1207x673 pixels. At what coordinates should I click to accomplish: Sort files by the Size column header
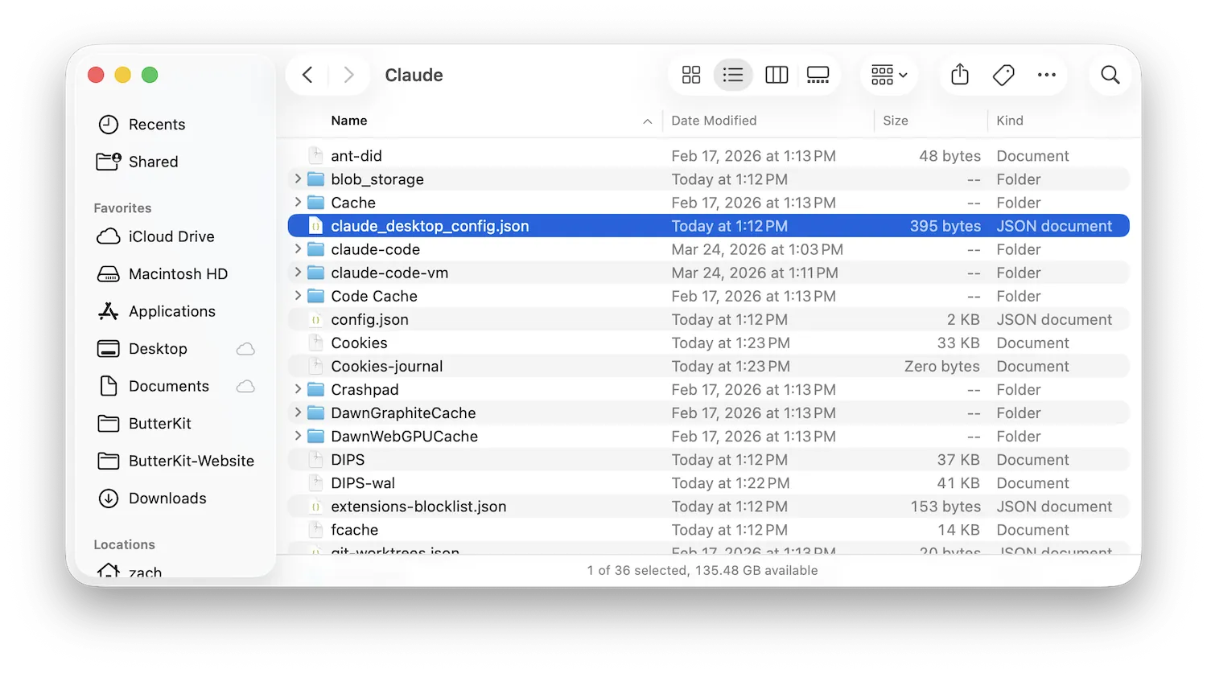click(895, 121)
